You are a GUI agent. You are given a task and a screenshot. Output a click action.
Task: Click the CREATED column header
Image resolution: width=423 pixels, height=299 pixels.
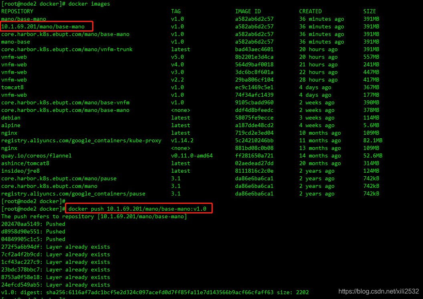pos(310,11)
